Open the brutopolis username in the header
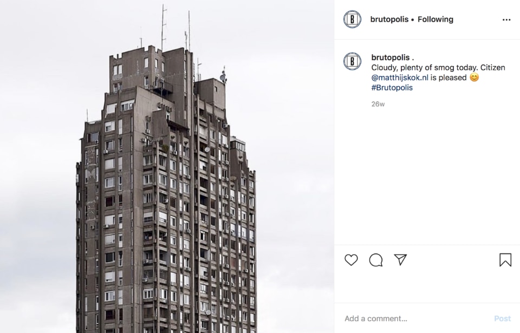Image resolution: width=520 pixels, height=333 pixels. pos(389,19)
